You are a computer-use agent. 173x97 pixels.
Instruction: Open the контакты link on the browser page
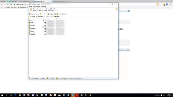128,49
